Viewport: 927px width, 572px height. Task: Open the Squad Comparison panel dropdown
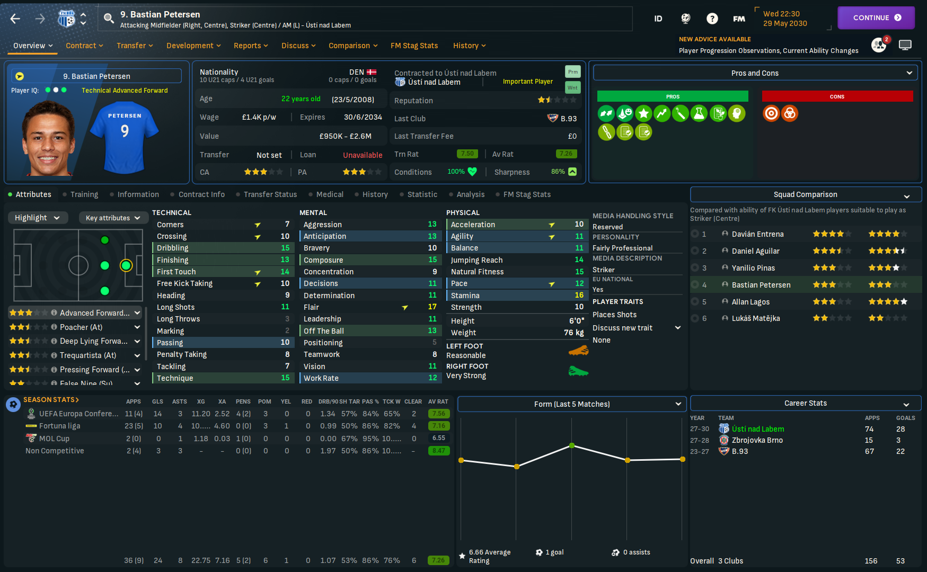[x=806, y=194]
